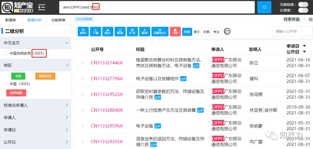Open patent link CN113329355A
This screenshot has height=149, width=313.
click(107, 142)
